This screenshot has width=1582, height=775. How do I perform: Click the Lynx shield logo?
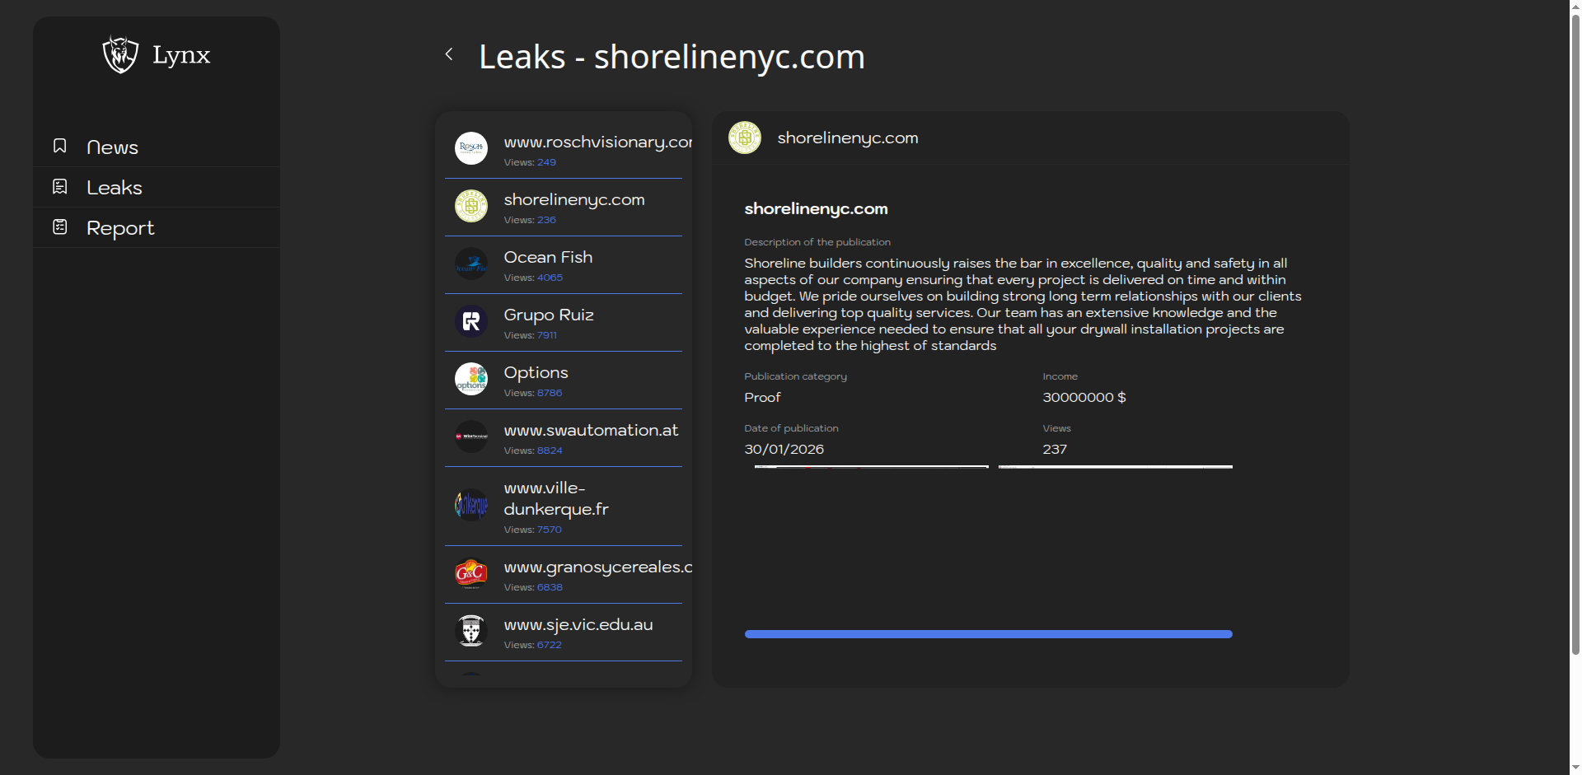(x=120, y=55)
